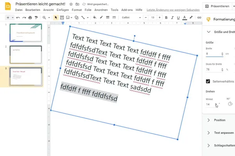Select slide 3 thumbnail
The height and width of the screenshot is (156, 235).
pyautogui.click(x=25, y=76)
